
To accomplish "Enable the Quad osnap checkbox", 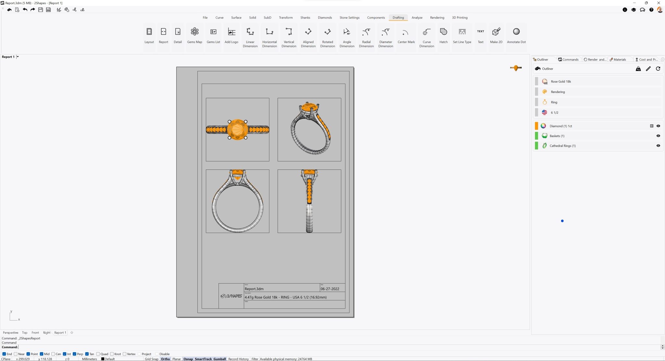I will [x=98, y=354].
